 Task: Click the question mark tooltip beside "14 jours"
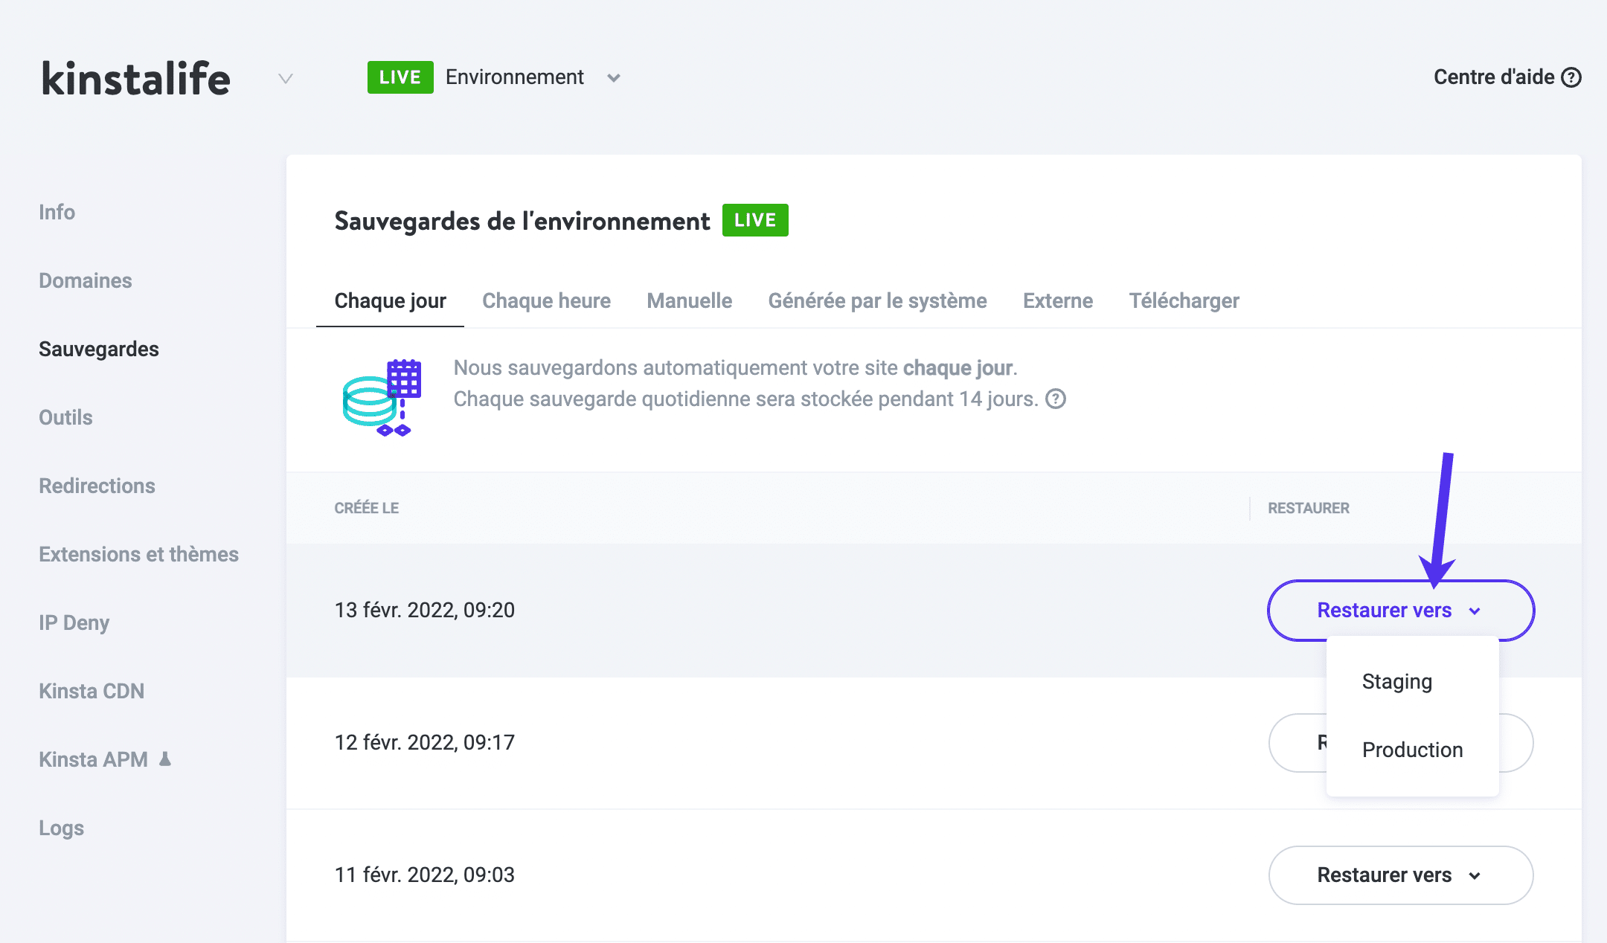pyautogui.click(x=1056, y=399)
